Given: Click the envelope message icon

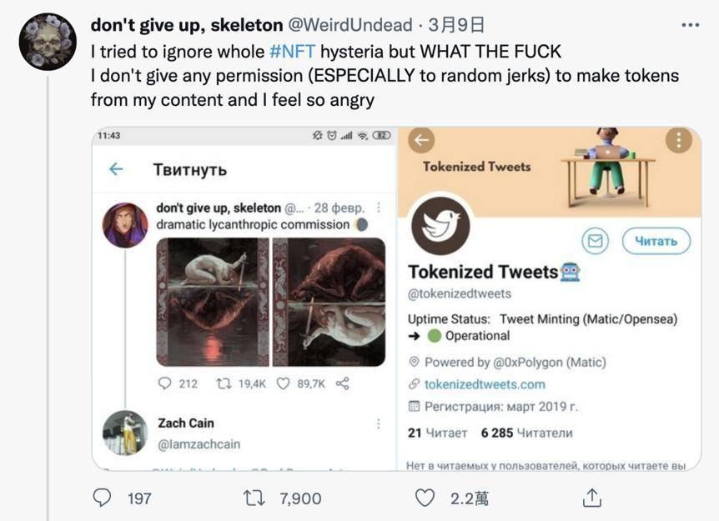Looking at the screenshot, I should pos(595,241).
